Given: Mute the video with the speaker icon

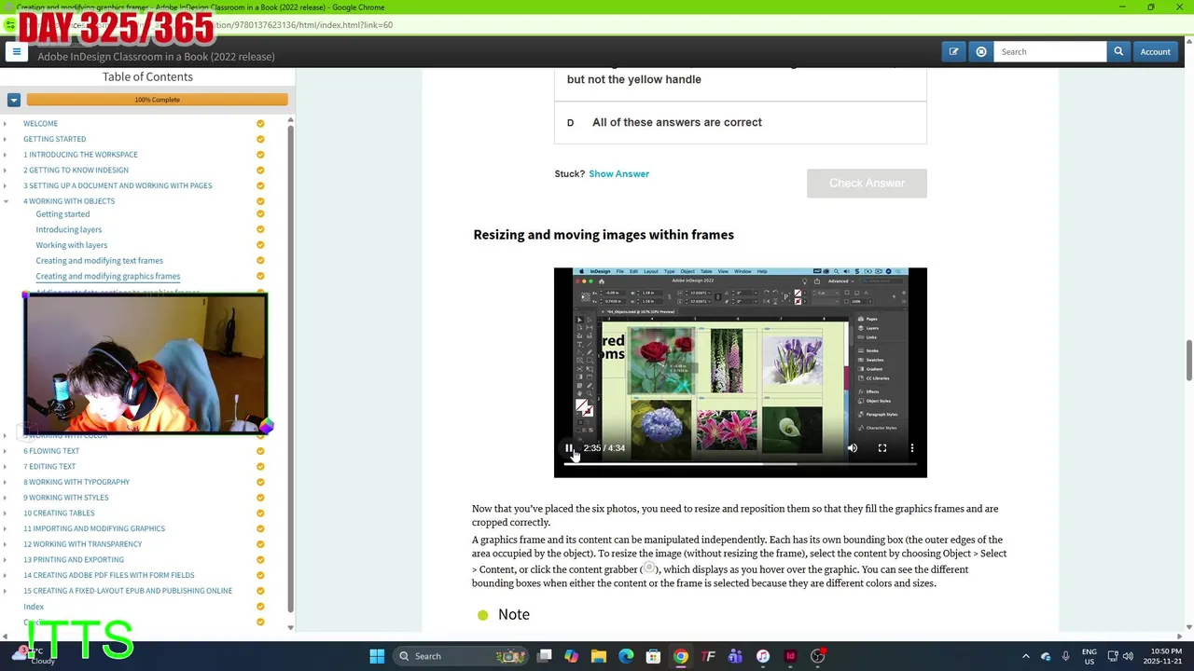Looking at the screenshot, I should pyautogui.click(x=853, y=448).
